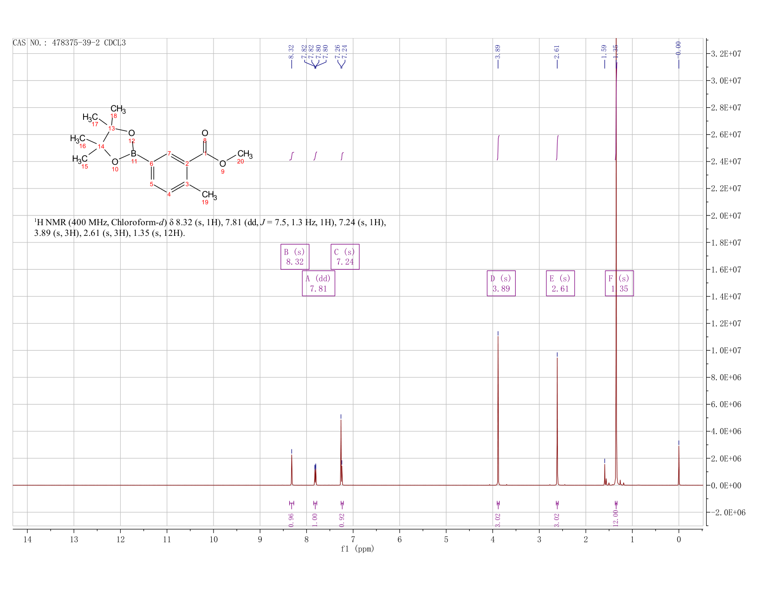The image size is (766, 592).
Task: Click the ester oxygen O labeled 9
Action: click(x=222, y=165)
